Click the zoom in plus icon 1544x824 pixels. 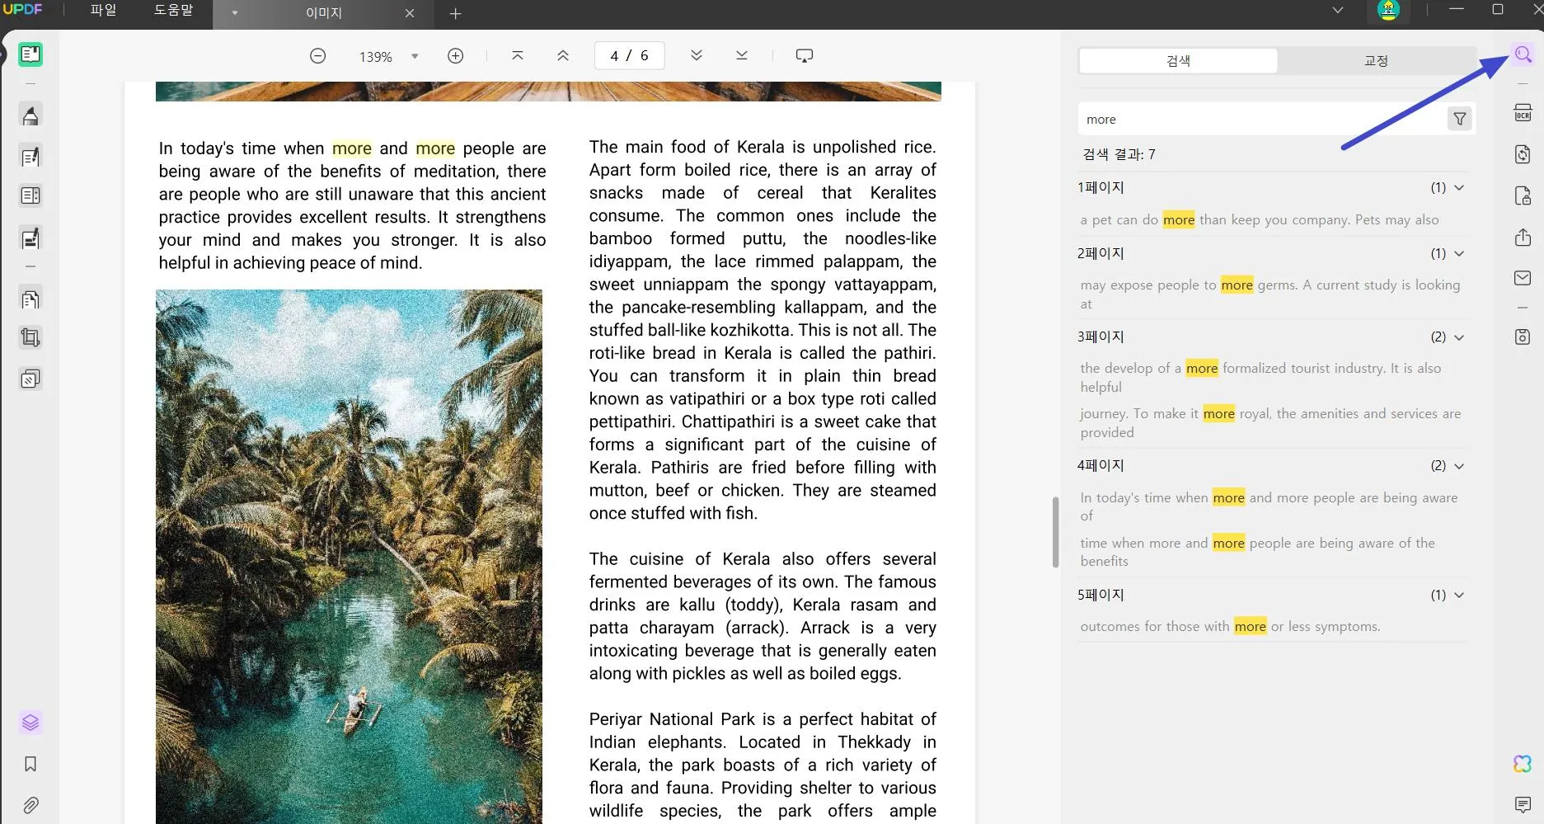(x=455, y=56)
